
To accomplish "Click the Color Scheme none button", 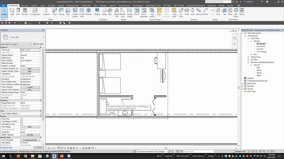I will pos(30,87).
